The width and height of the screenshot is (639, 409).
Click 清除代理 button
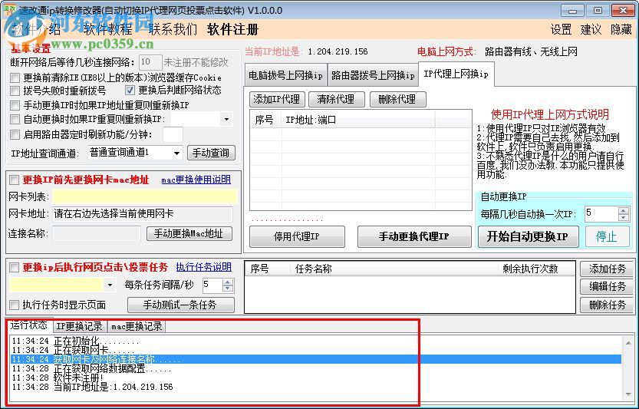(336, 99)
